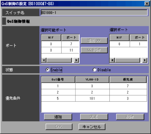
Task: Click VLAN-ID cell 101
Action: pyautogui.click(x=92, y=98)
